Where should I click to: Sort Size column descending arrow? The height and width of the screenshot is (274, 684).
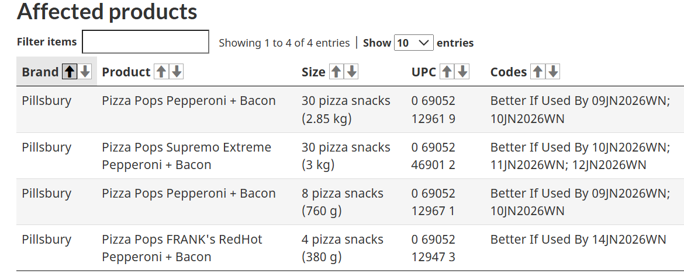coord(351,72)
